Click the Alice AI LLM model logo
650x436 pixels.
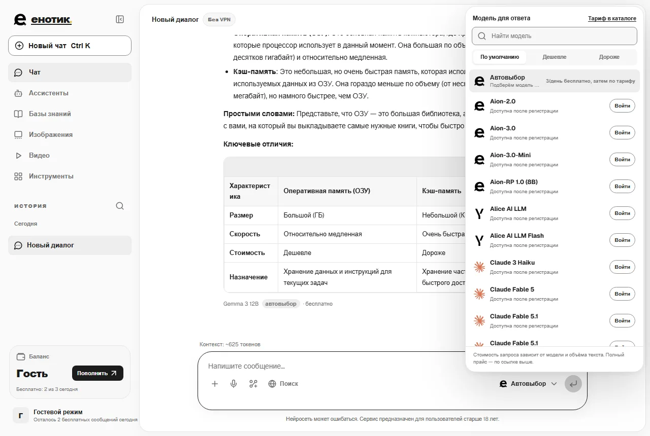(479, 213)
